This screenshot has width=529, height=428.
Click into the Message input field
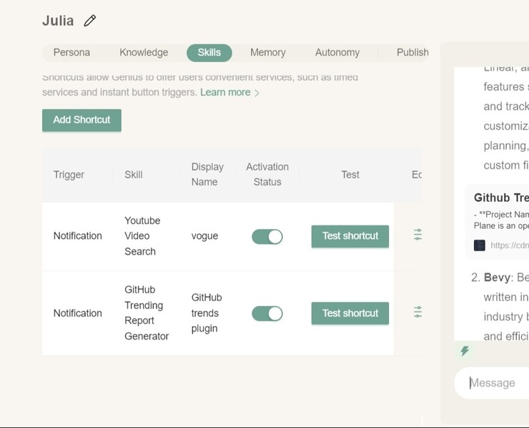point(497,383)
